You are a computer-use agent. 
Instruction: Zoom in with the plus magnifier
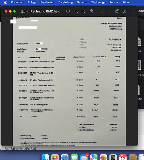tap(83, 11)
